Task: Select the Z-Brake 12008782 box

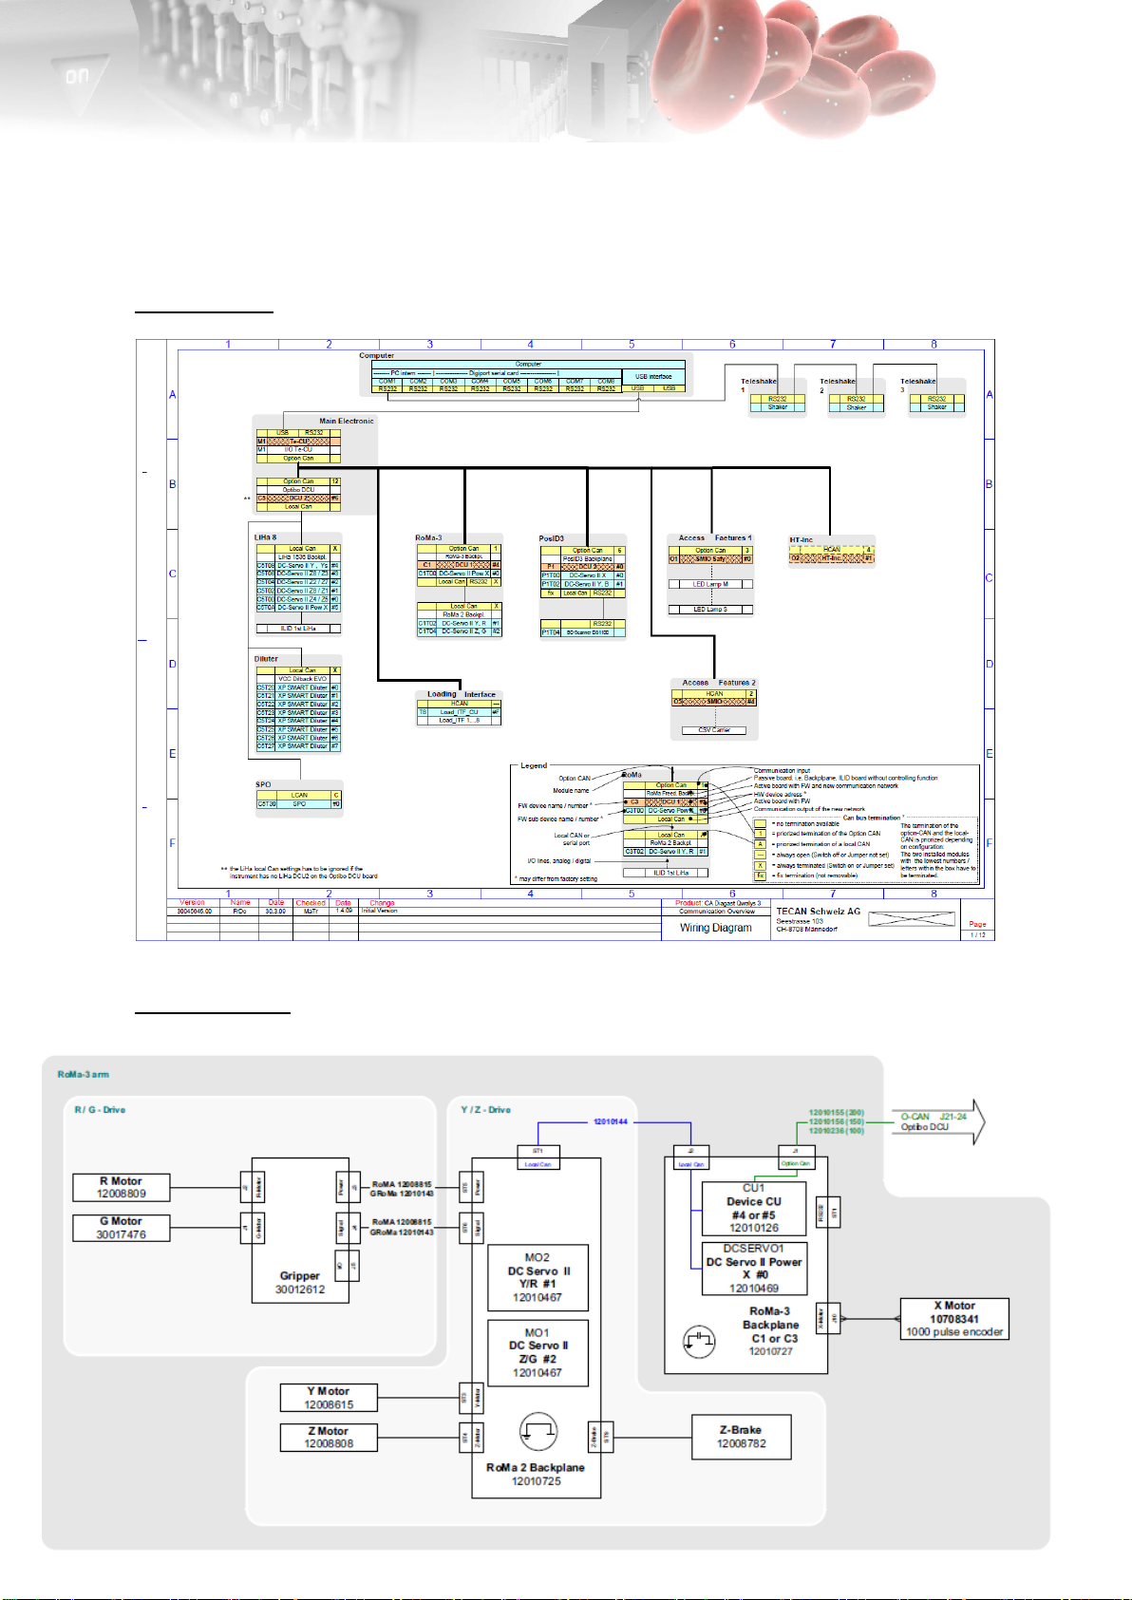Action: pyautogui.click(x=742, y=1437)
